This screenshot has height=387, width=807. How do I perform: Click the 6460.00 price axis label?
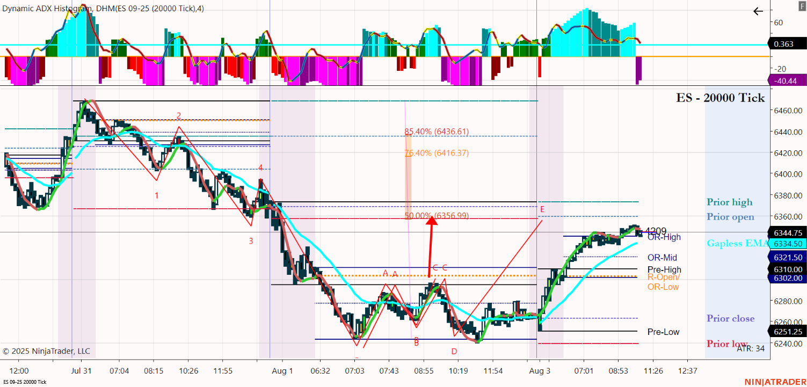(788, 111)
